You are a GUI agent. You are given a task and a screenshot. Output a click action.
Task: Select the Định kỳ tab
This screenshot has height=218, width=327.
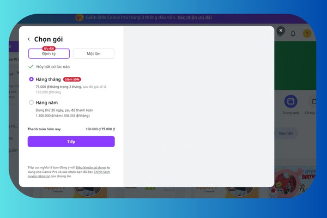(x=49, y=53)
